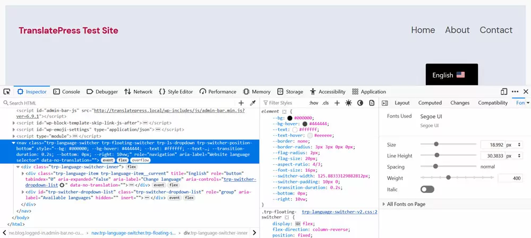Toggle flex badge on trp-language-switcher-inner div
This screenshot has height=238, width=531.
[x=131, y=166]
